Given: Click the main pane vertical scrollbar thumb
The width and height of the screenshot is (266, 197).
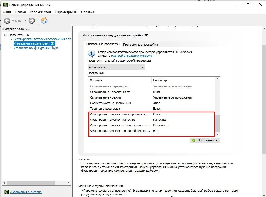Looking at the screenshot, I should pyautogui.click(x=264, y=100).
